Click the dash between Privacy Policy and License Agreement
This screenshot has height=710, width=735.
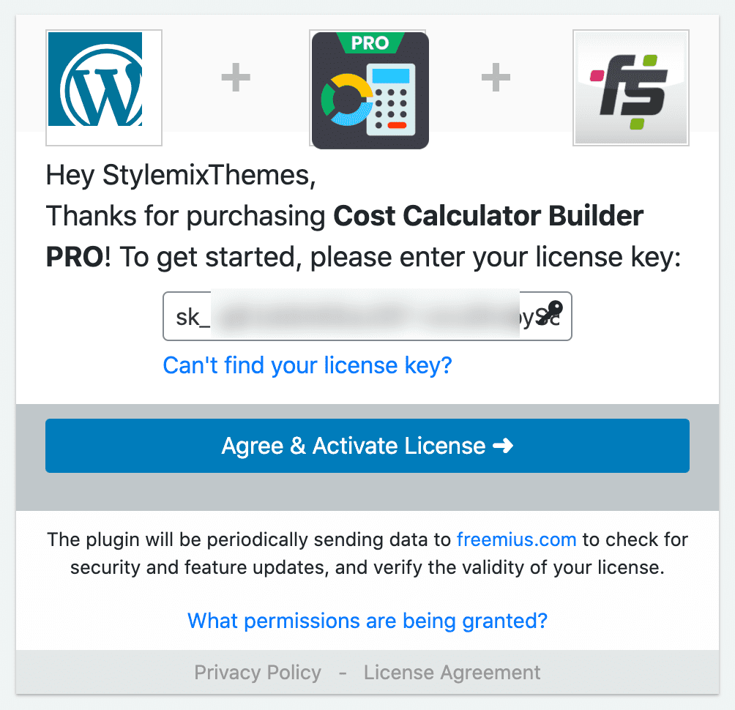pos(343,672)
